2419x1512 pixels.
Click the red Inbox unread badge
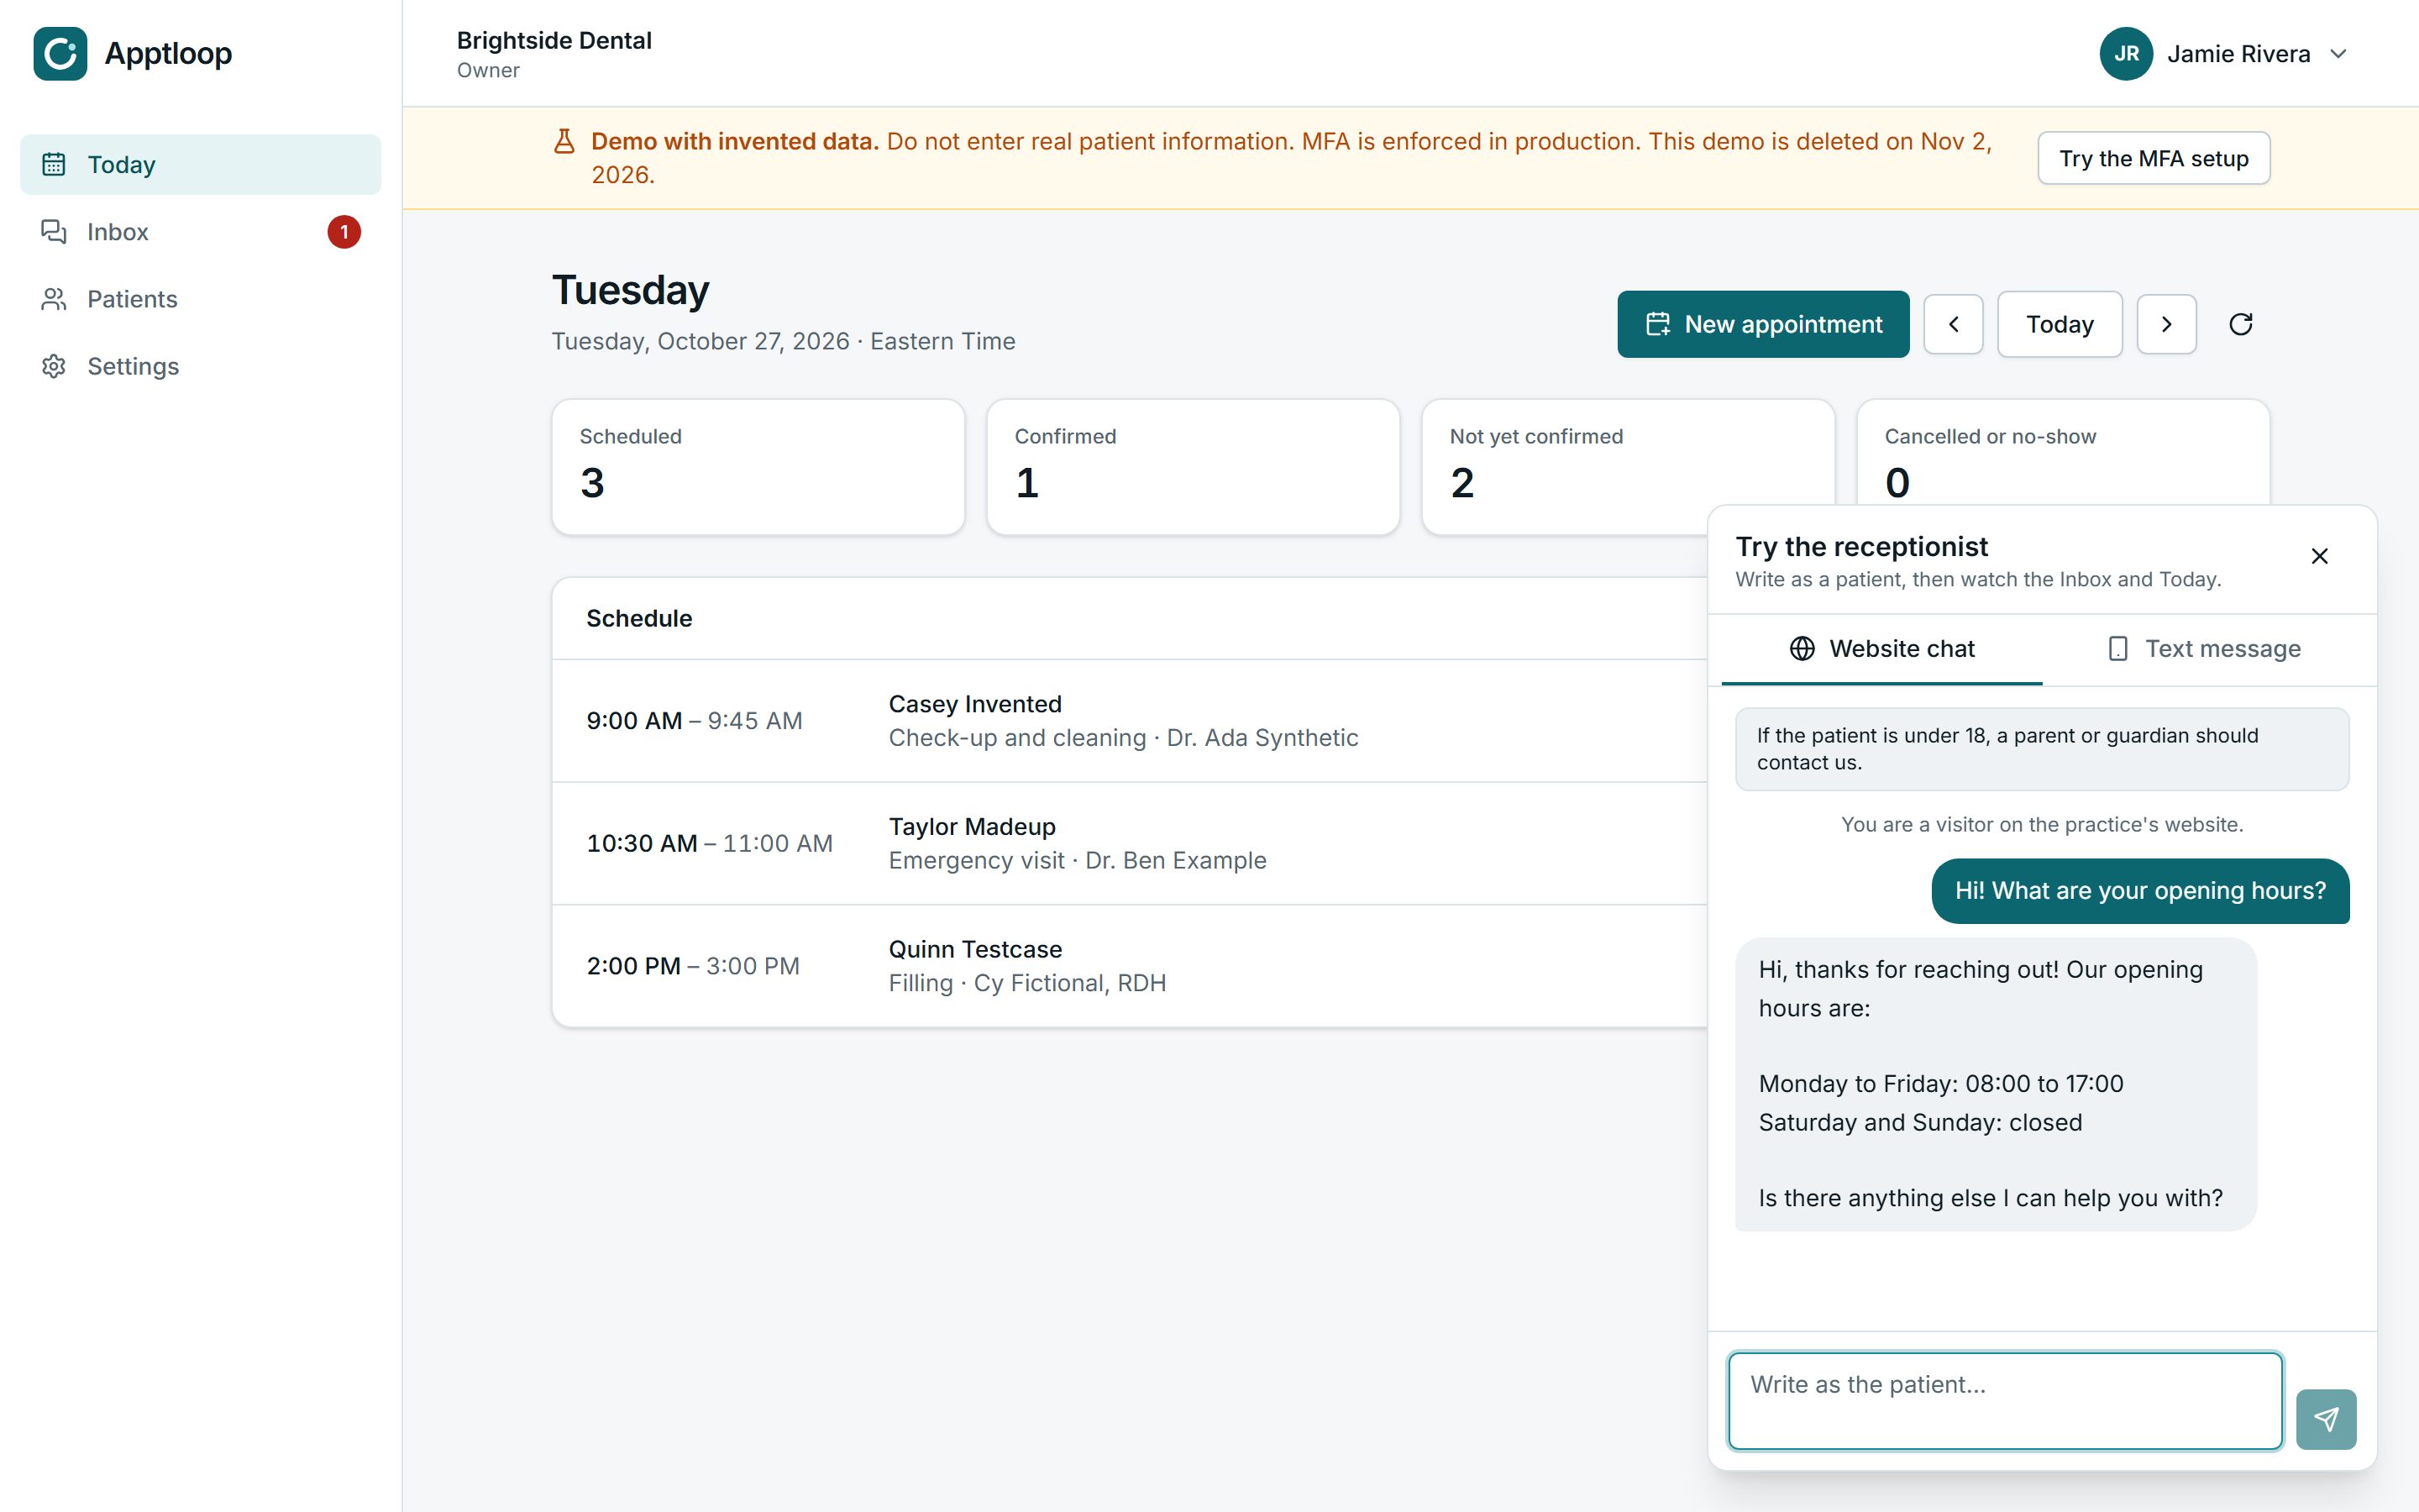(344, 231)
